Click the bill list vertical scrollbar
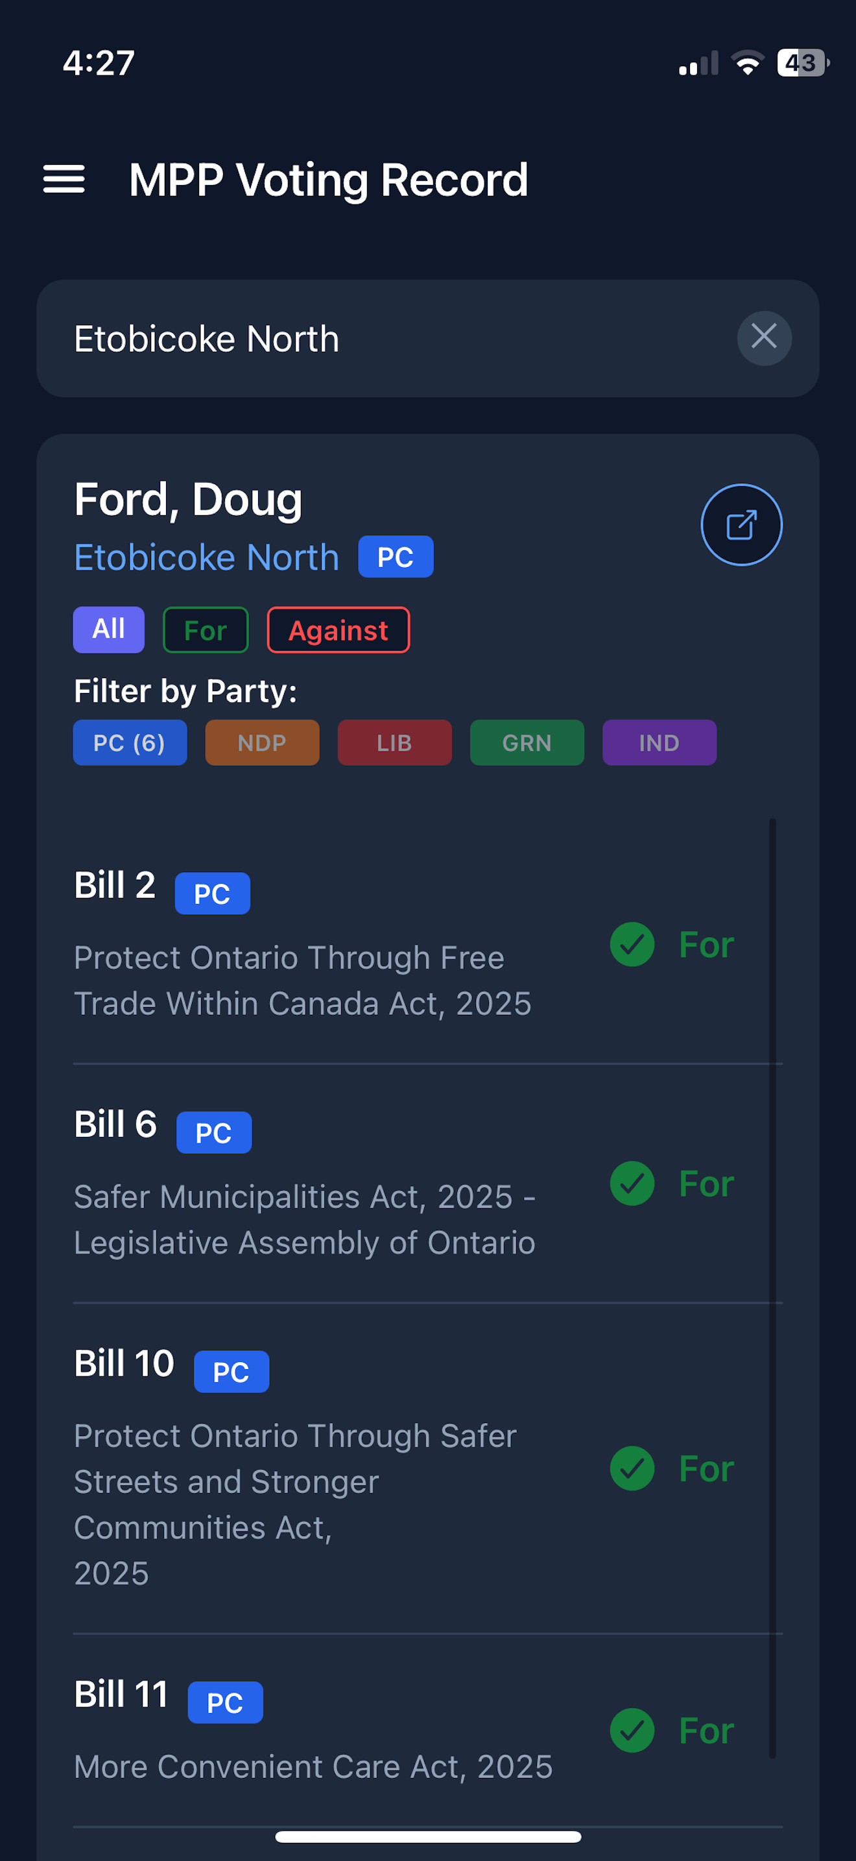The width and height of the screenshot is (856, 1861). [772, 1286]
